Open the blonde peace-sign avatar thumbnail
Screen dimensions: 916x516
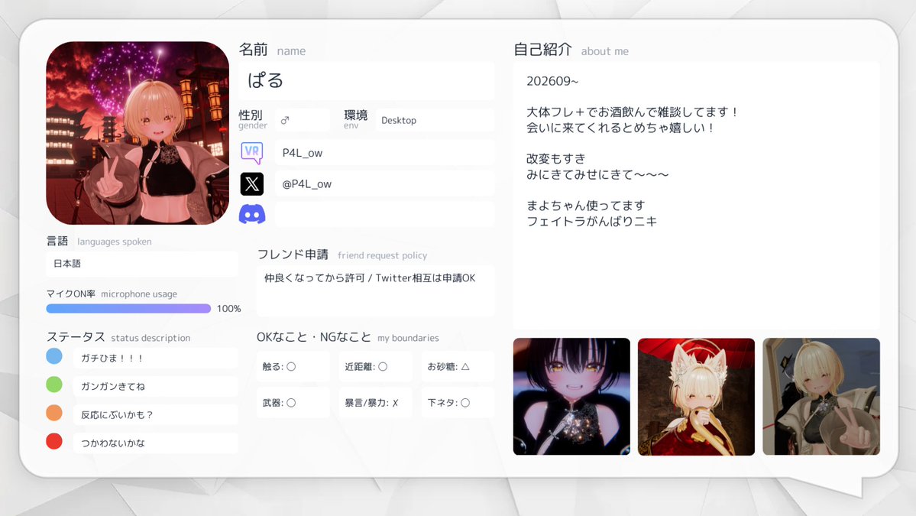coord(821,397)
